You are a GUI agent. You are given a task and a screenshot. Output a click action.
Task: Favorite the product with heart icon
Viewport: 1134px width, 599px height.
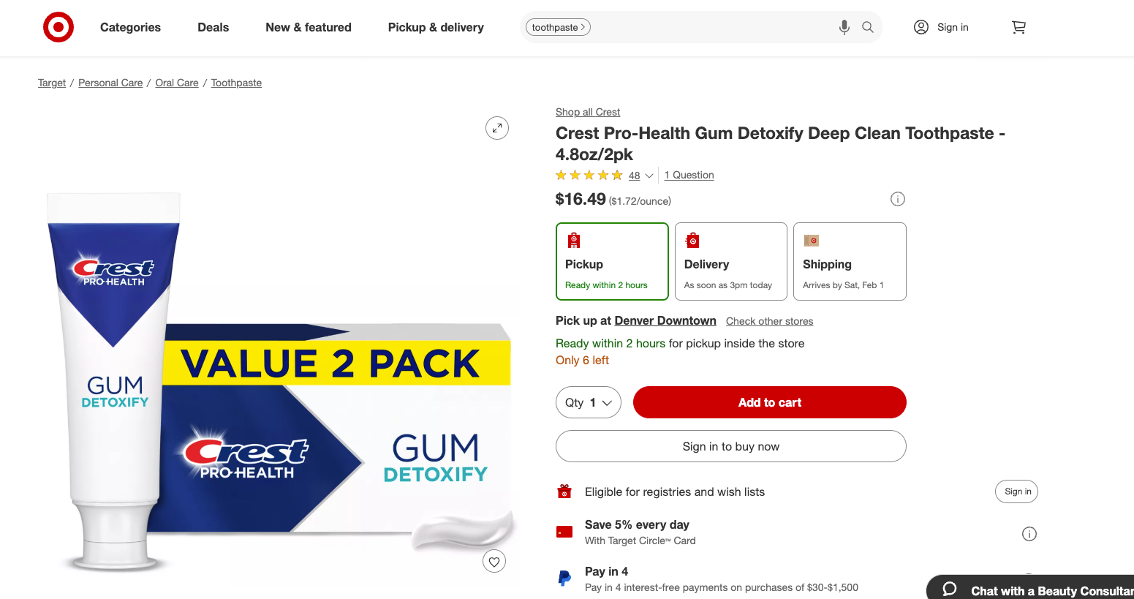(494, 561)
